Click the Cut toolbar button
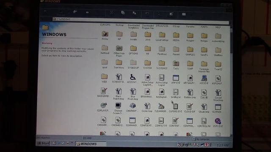Image resolution: width=271 pixels, height=152 pixels. 112,12
